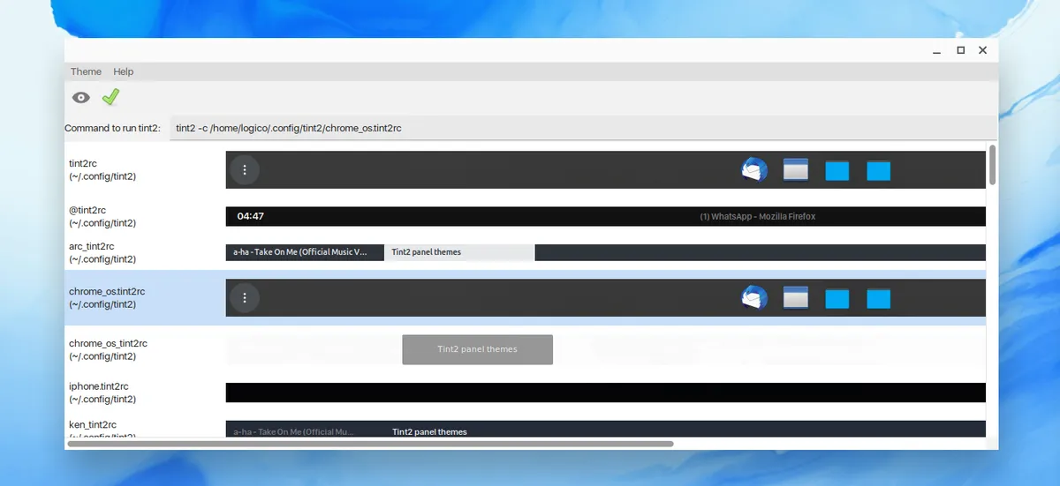The height and width of the screenshot is (486, 1060).
Task: Minimize the theme window
Action: coord(937,51)
